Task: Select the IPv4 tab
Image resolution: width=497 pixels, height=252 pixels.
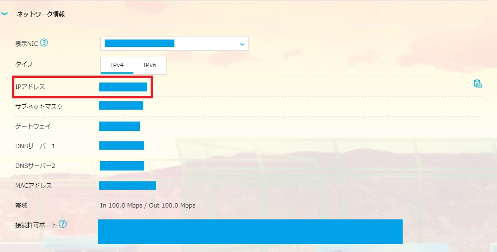Action: (x=117, y=65)
